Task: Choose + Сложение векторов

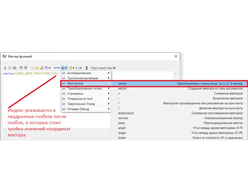Action: tap(179, 93)
